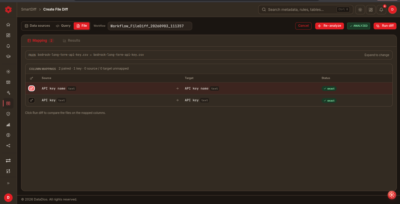
Task: Open the dashboard grid icon in sidebar
Action: coord(8,35)
